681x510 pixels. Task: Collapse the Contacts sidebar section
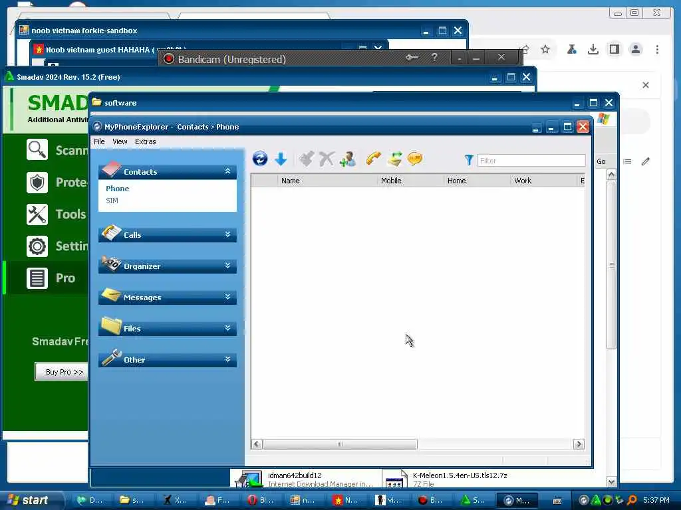227,171
